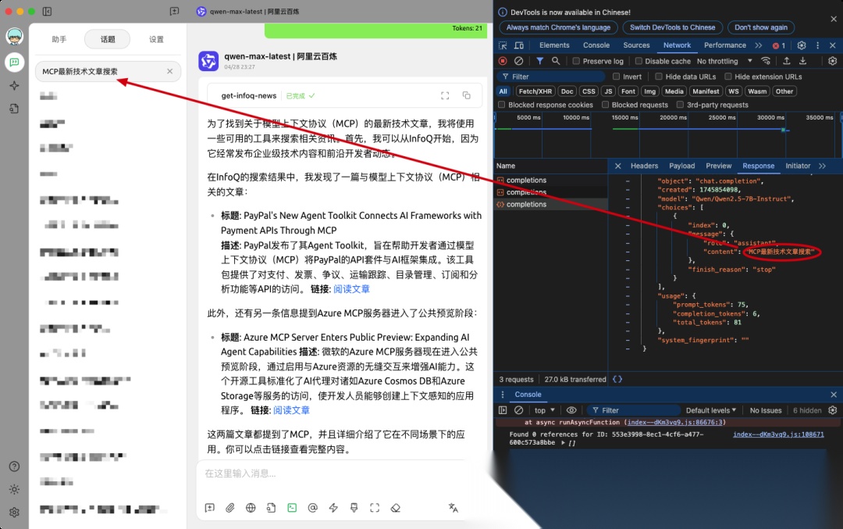Enable Disable cache checkbox

click(638, 62)
